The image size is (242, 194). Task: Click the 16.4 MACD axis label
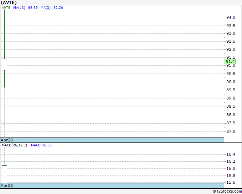pos(231,154)
